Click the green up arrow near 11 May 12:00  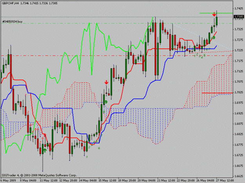click(x=45, y=150)
